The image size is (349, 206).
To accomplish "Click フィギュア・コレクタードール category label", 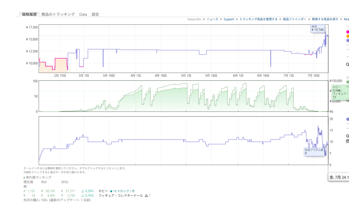I will (120, 195).
